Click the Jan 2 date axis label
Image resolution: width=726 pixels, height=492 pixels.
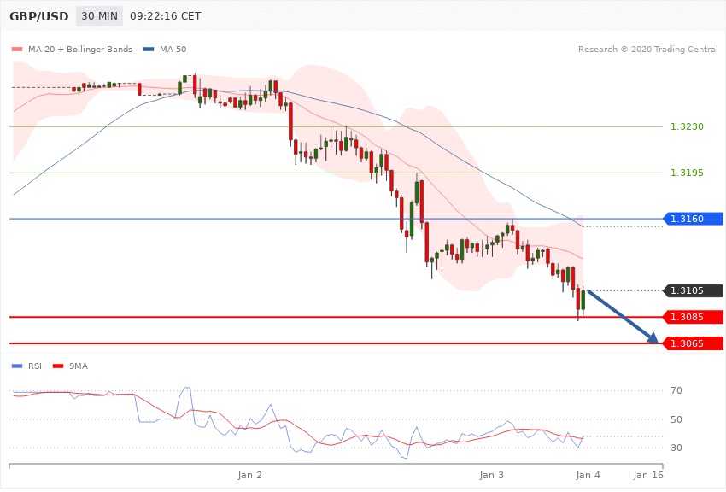click(x=249, y=475)
